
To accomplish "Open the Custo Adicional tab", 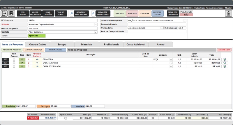I will click(x=136, y=44).
